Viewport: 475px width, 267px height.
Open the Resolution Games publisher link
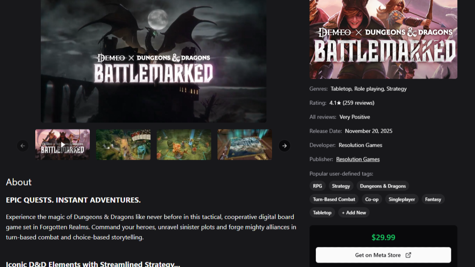(358, 159)
